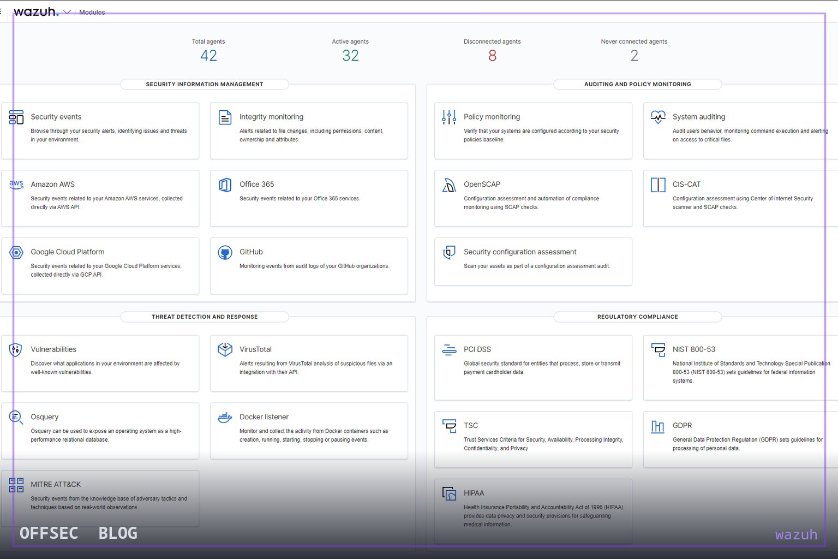This screenshot has width=838, height=559.
Task: Click the VirusTotal box icon
Action: point(225,349)
